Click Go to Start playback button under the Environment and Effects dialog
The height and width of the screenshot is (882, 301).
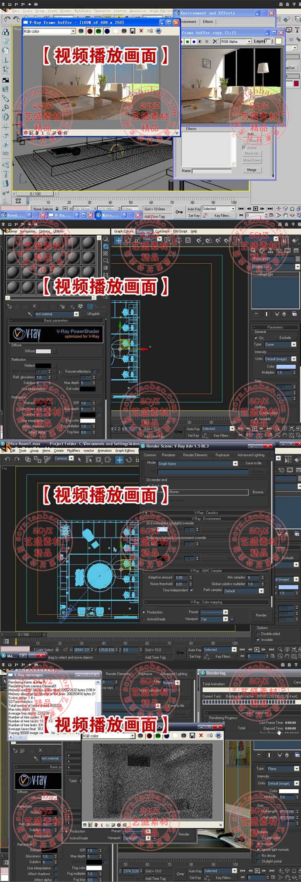241,209
